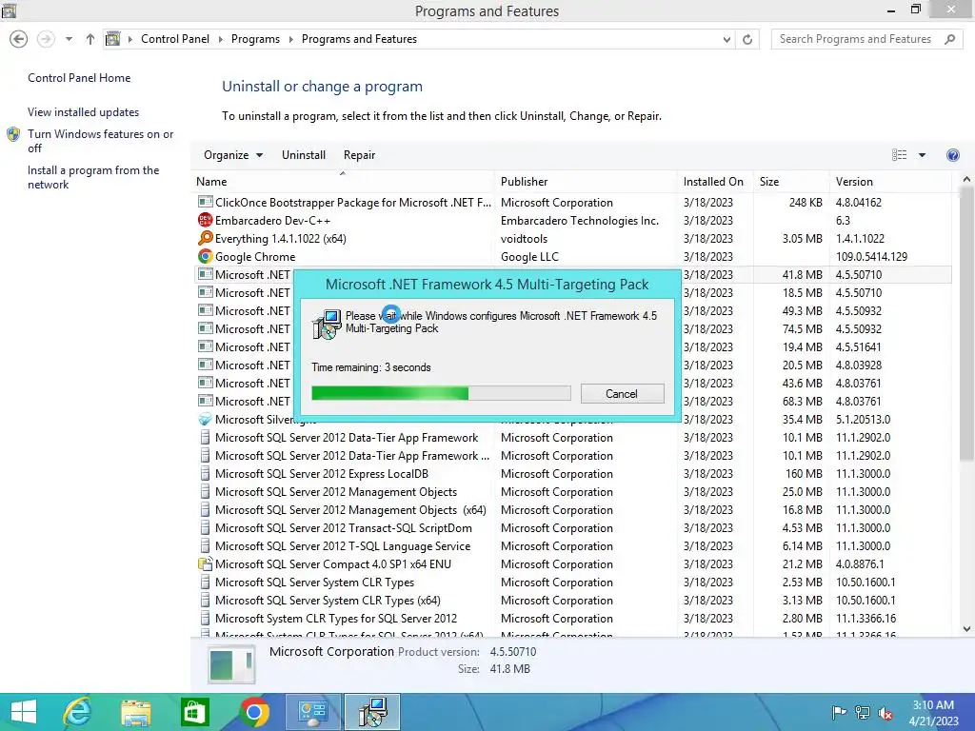Click the Control Panel icon in address bar
Viewport: 975px width, 731px height.
click(112, 38)
